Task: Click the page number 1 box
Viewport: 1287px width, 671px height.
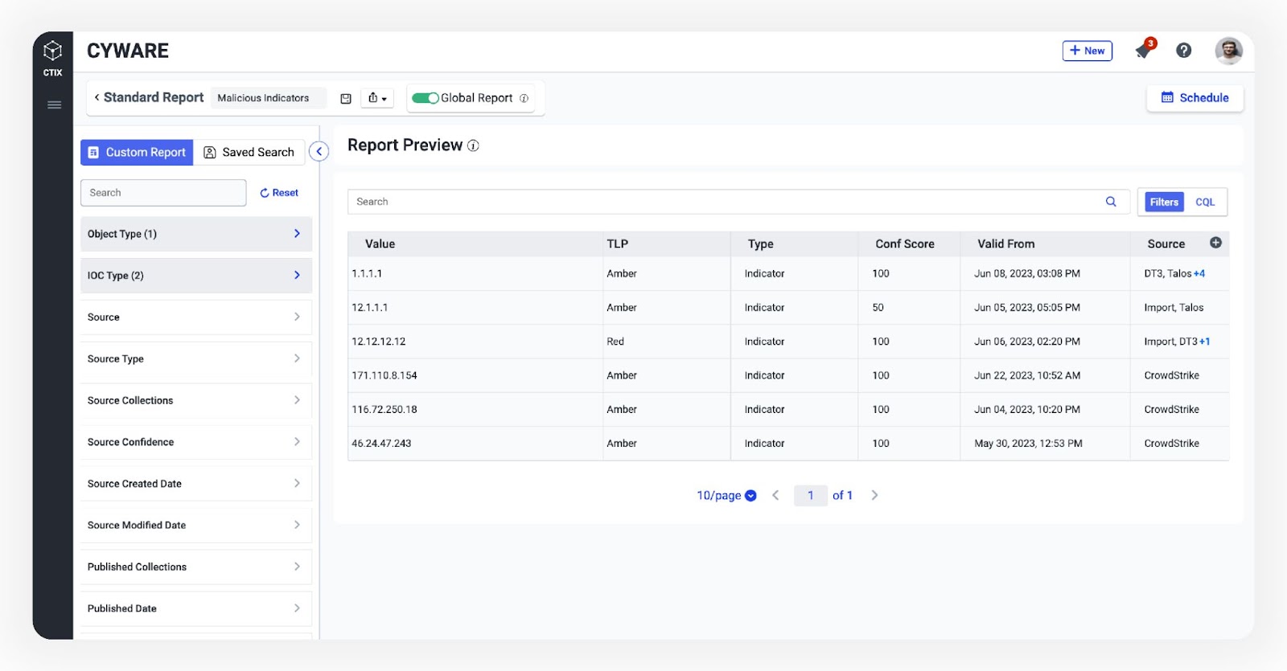Action: pos(810,496)
